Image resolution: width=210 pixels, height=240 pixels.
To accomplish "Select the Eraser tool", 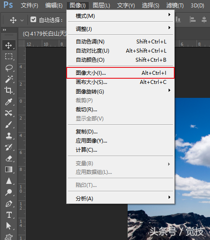I will point(9,159).
